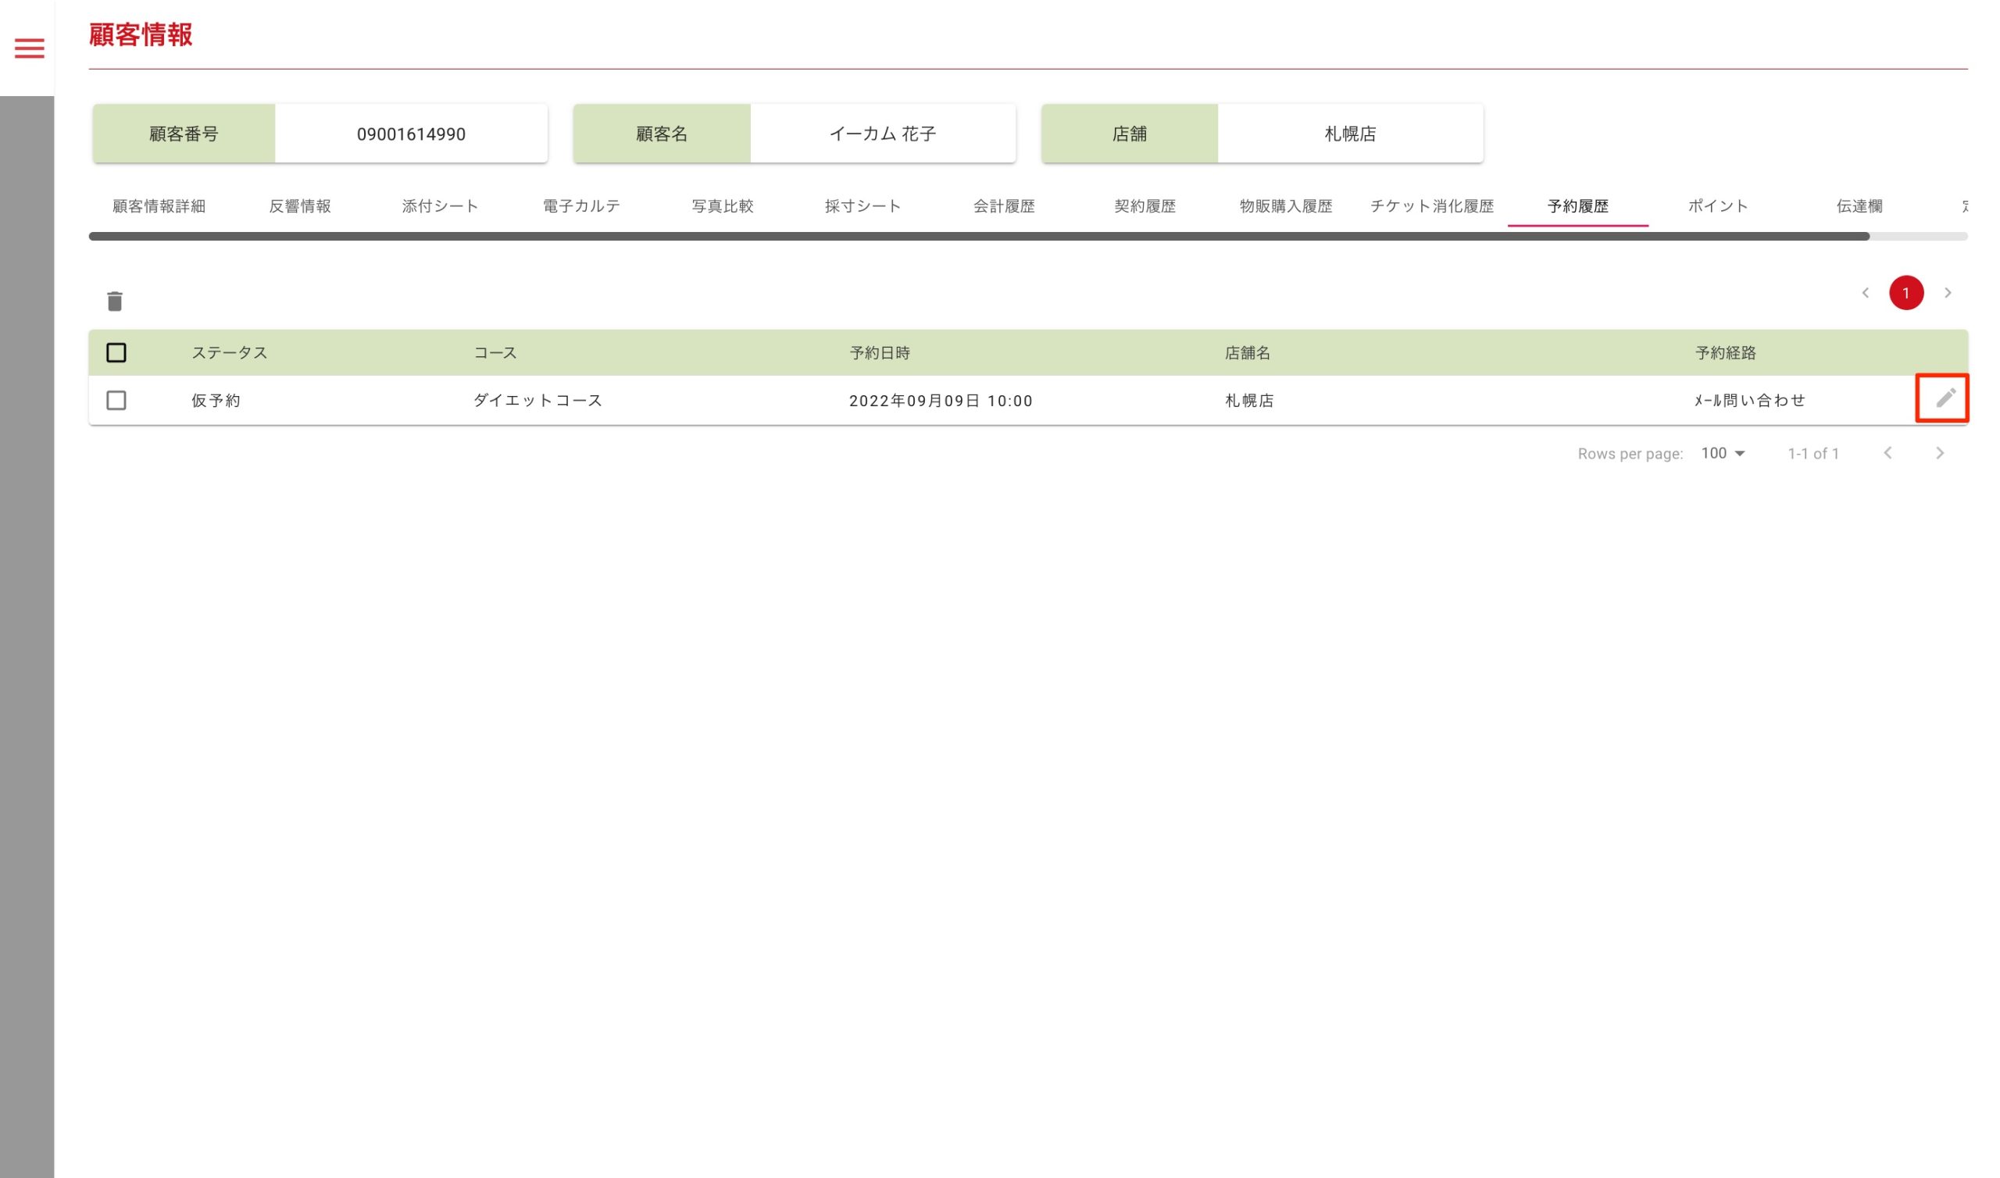Toggle the select-all header checkbox

pyautogui.click(x=116, y=352)
